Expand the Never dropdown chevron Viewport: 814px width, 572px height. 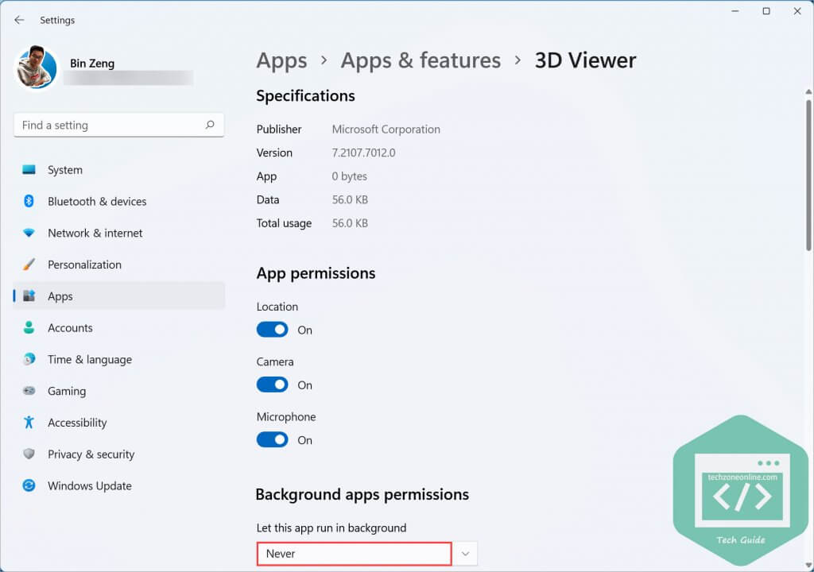(465, 553)
